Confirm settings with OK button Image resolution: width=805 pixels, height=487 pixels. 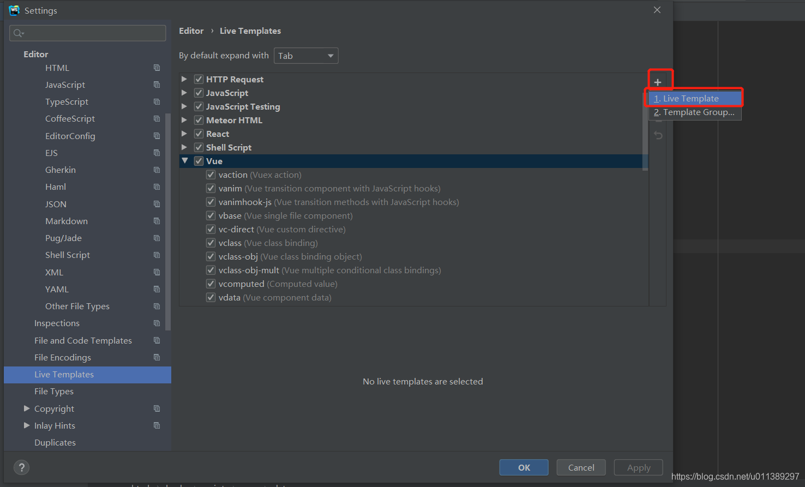click(524, 467)
